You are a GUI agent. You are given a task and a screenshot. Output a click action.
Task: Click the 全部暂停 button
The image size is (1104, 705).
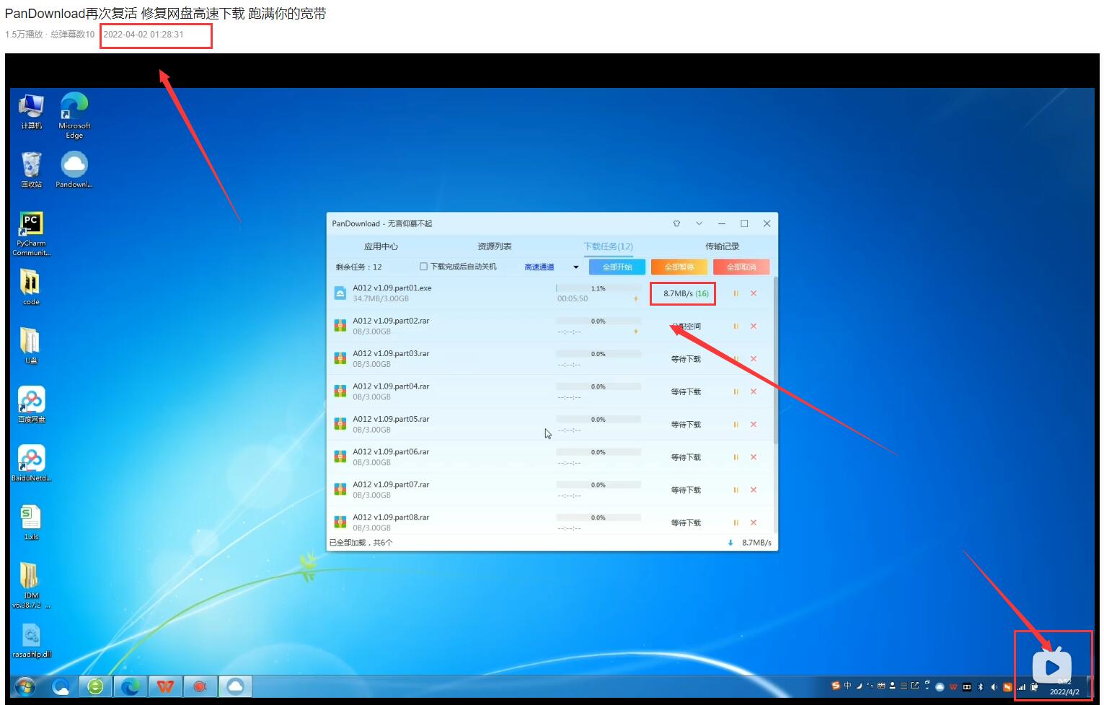(679, 267)
